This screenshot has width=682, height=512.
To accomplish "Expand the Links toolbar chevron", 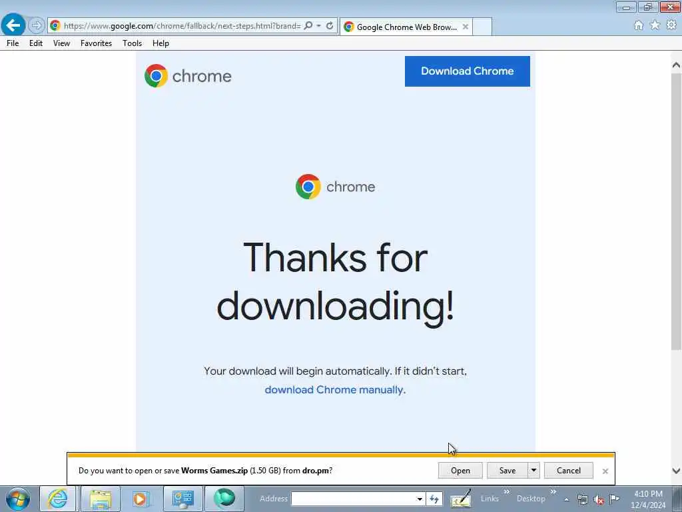I will (506, 491).
